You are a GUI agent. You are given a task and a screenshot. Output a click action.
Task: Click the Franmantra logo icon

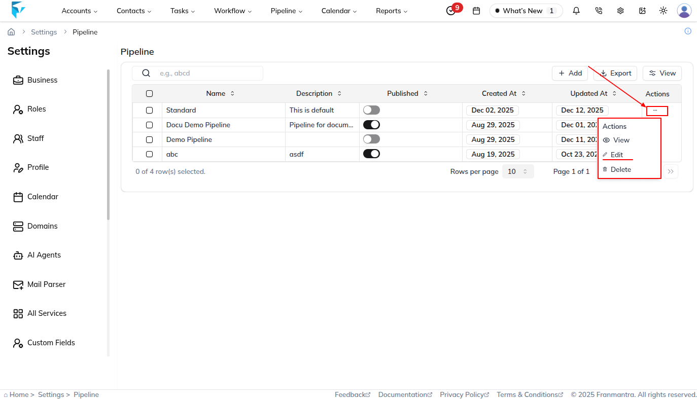18,10
